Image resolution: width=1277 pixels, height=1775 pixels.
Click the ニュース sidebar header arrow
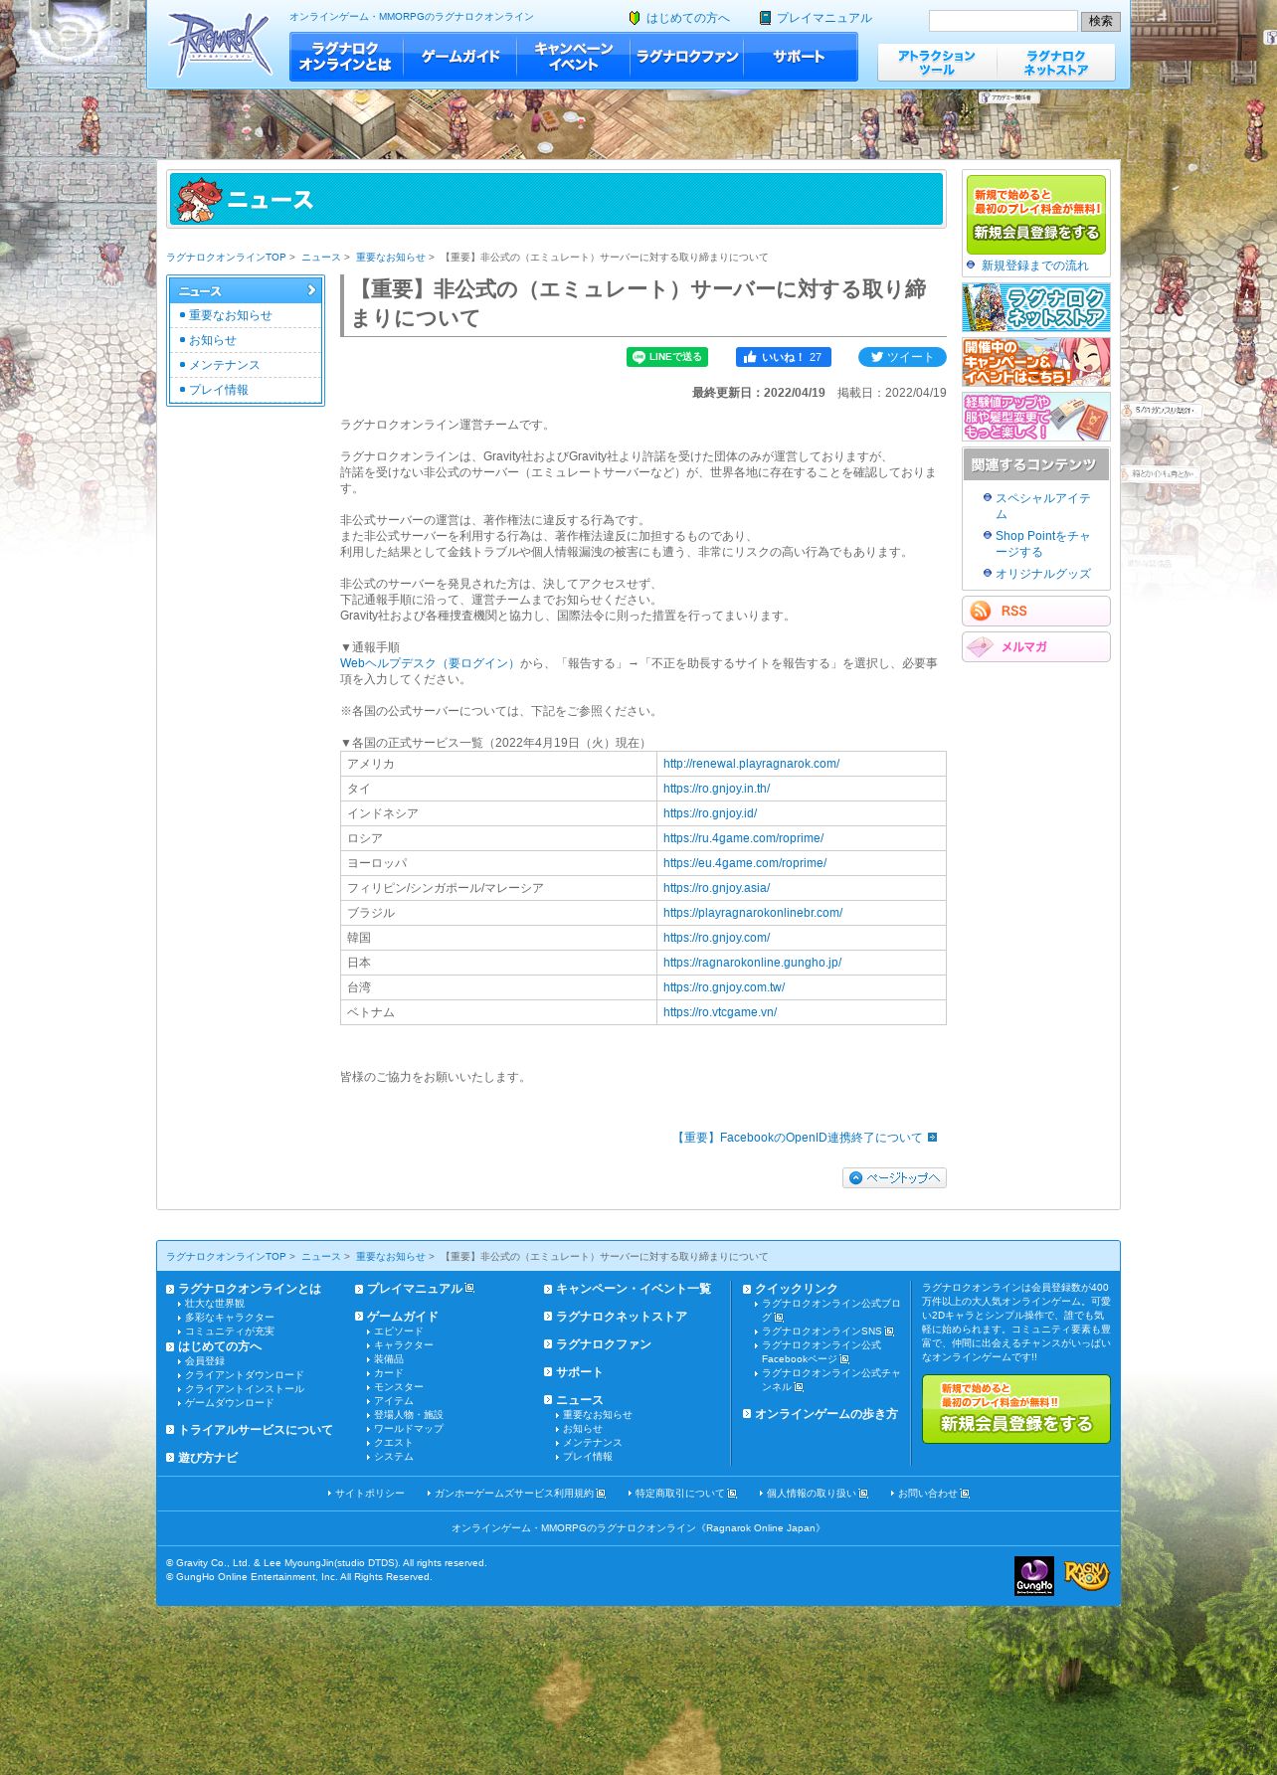tap(311, 290)
